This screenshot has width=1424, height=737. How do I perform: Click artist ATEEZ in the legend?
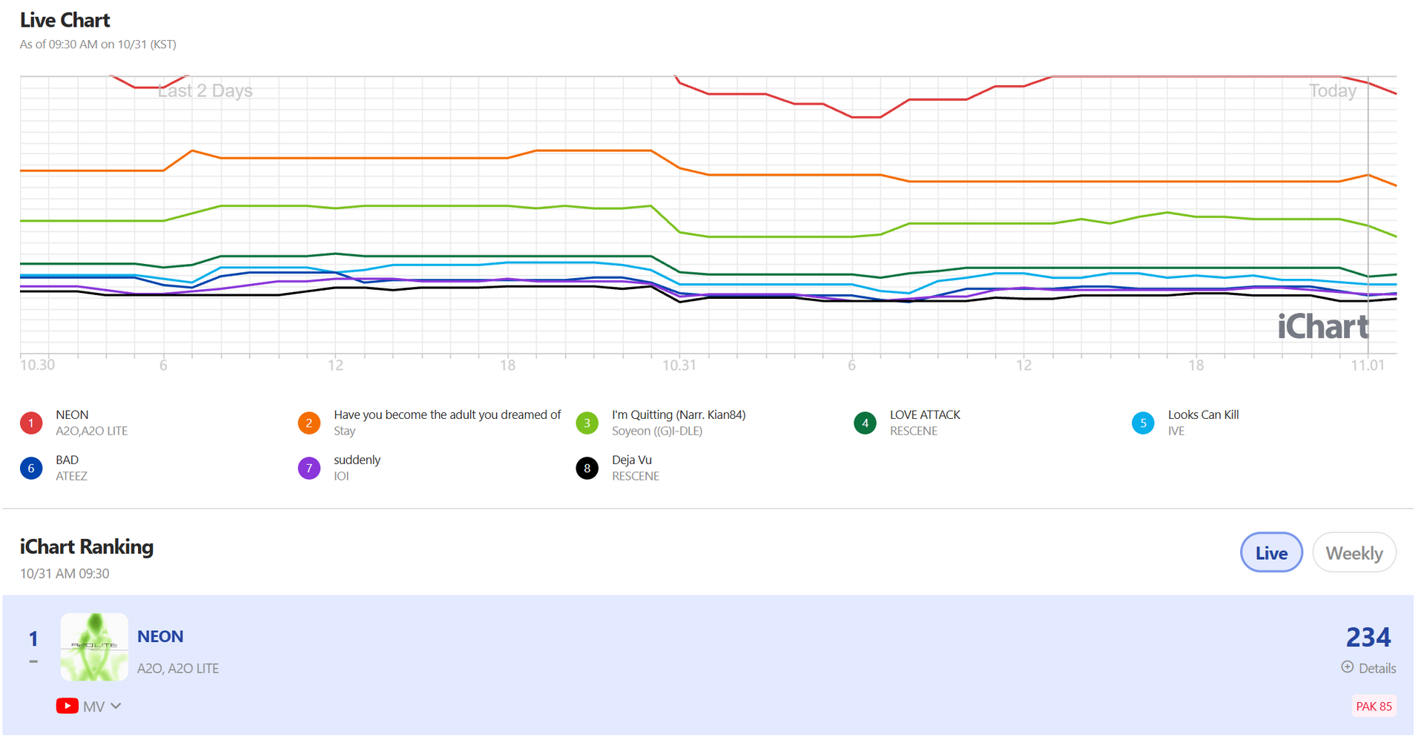coord(71,476)
